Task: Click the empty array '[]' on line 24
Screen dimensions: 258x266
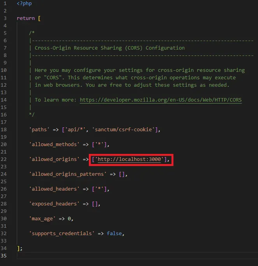Action: click(122, 174)
